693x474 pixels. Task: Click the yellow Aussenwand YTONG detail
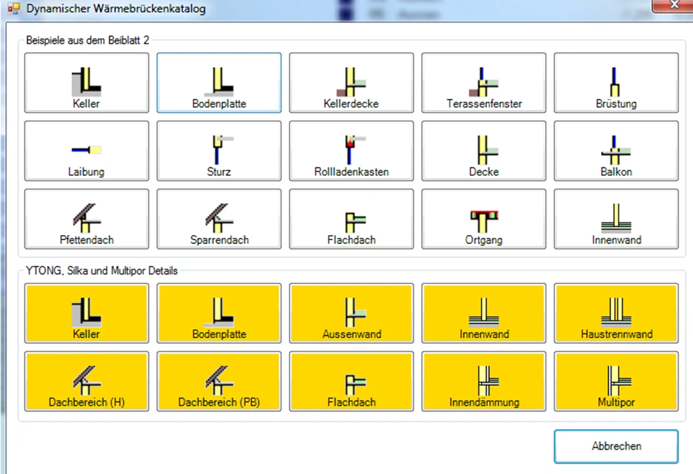pyautogui.click(x=351, y=314)
